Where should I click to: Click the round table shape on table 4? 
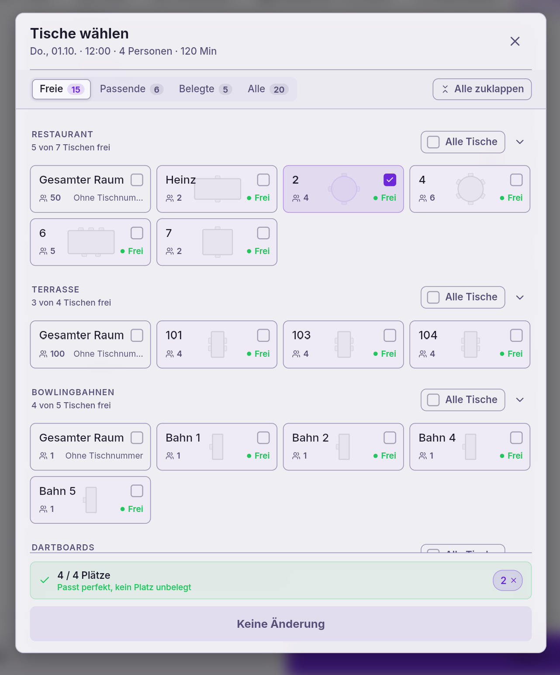tap(470, 189)
